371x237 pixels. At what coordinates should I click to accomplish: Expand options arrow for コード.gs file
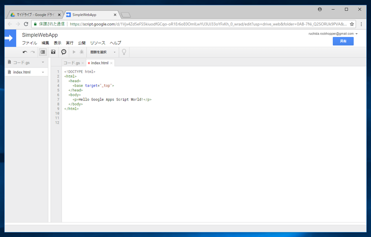[43, 62]
